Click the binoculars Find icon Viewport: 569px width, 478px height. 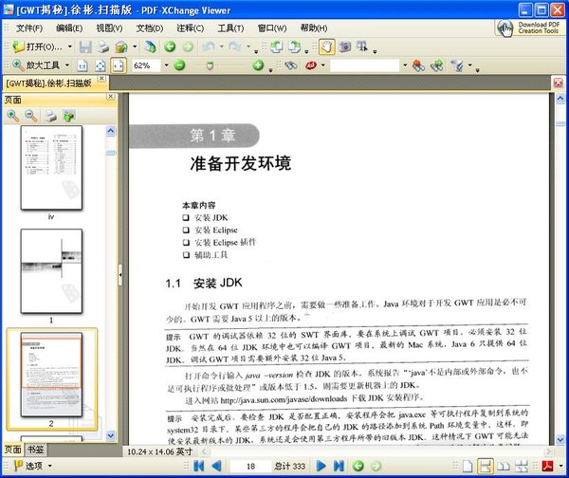coord(291,65)
